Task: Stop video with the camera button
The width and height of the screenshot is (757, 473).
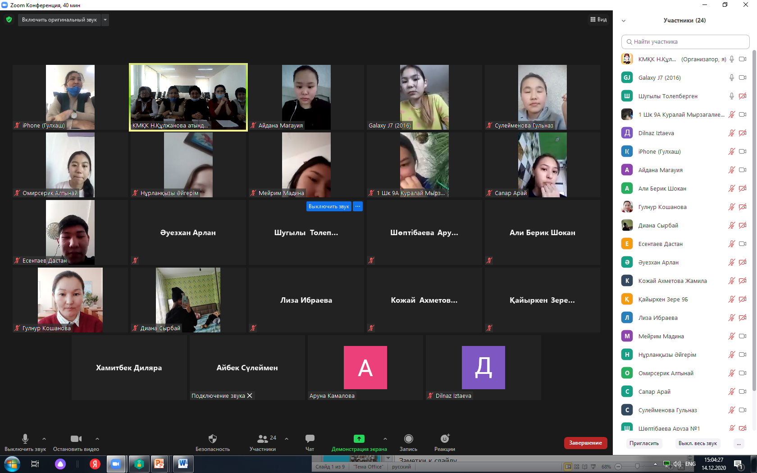Action: pyautogui.click(x=76, y=439)
